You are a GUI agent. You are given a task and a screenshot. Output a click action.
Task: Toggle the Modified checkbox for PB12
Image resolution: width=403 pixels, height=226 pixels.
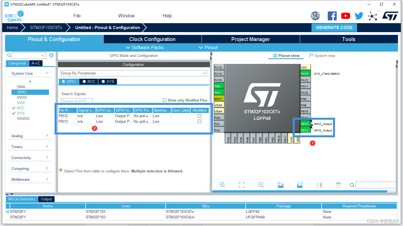click(200, 116)
